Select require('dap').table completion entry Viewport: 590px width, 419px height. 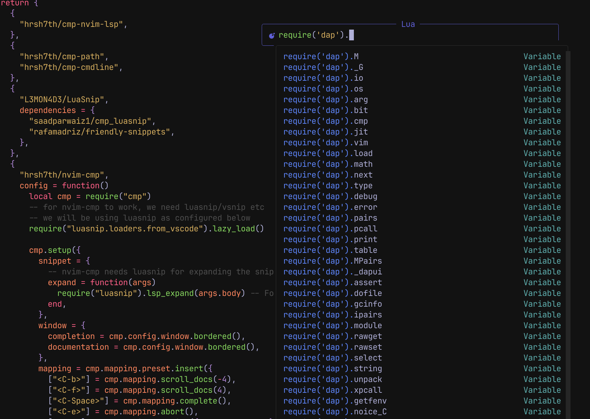pyautogui.click(x=330, y=250)
